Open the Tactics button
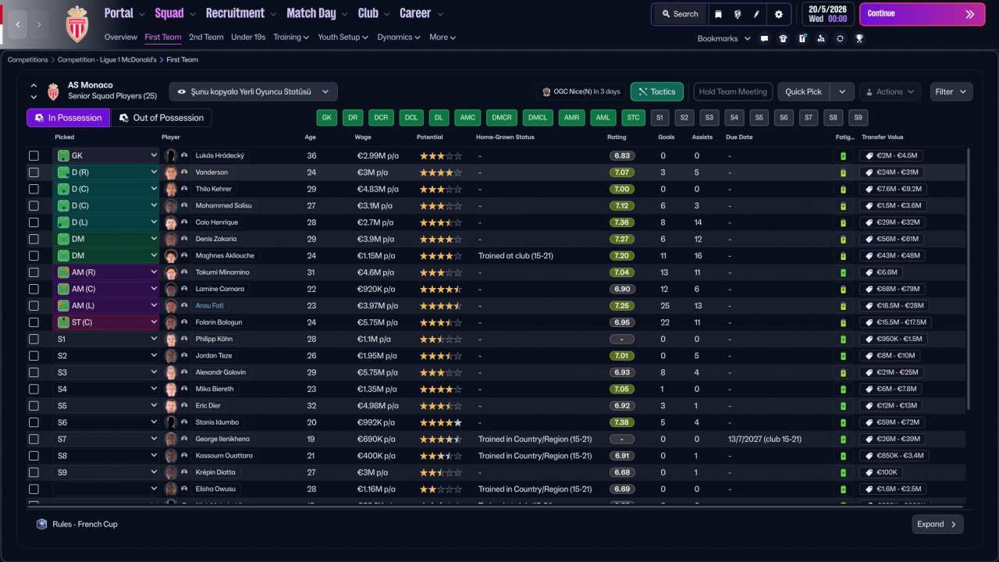 (x=657, y=91)
